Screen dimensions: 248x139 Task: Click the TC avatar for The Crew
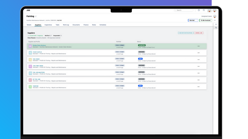tap(30, 60)
